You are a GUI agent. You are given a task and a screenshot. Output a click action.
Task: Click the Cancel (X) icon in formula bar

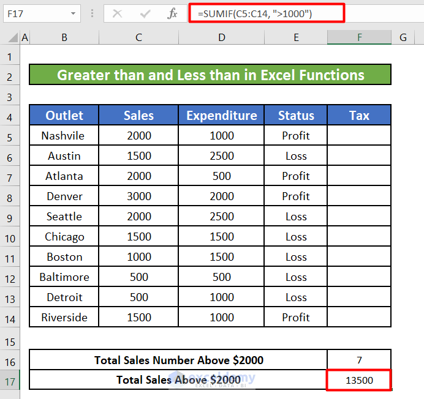coord(117,13)
